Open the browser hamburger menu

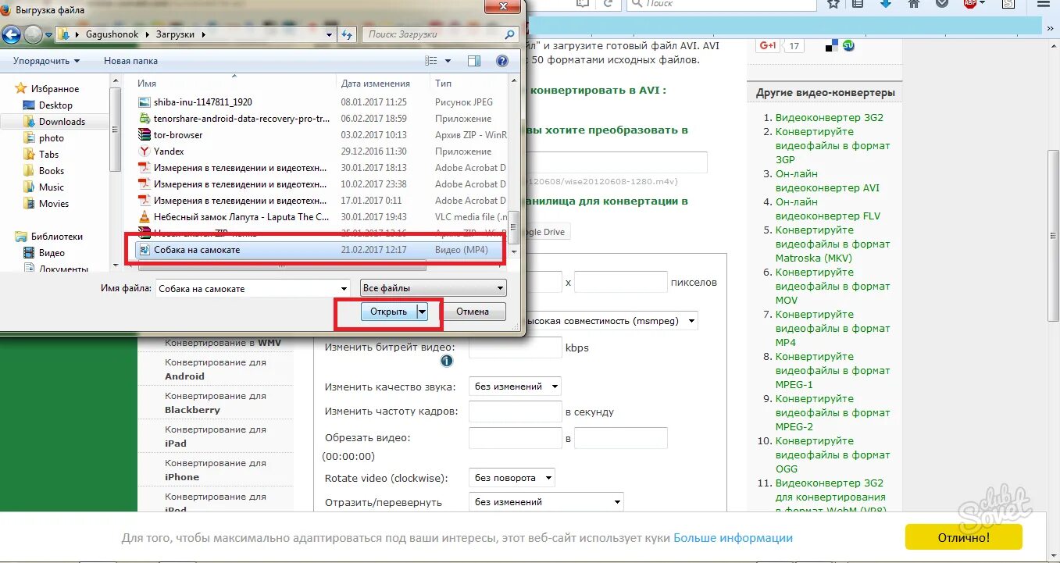click(1044, 3)
